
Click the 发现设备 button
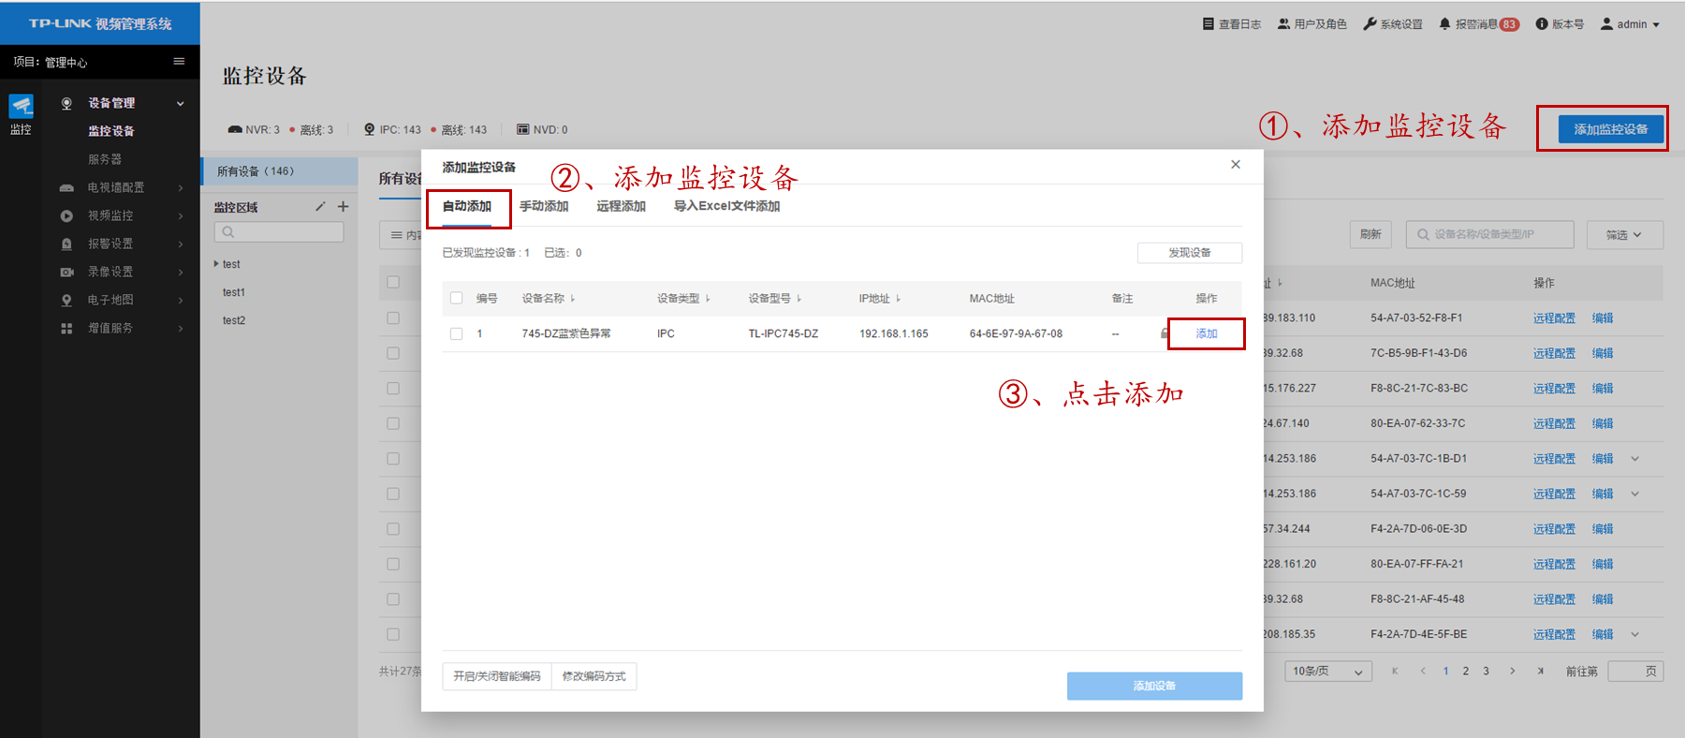[1189, 253]
